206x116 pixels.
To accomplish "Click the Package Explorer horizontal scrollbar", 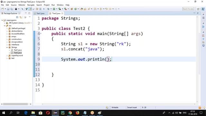I will (x=15, y=104).
